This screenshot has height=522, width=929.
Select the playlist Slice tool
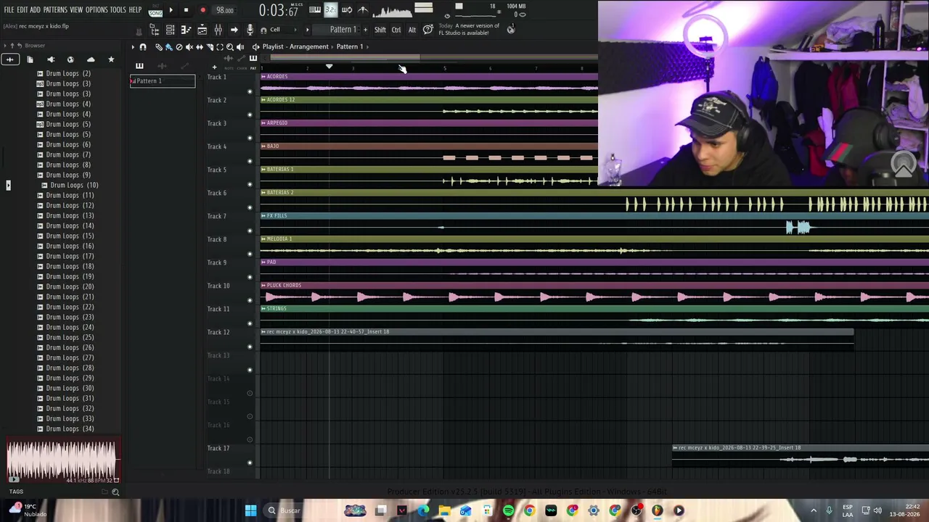point(210,47)
